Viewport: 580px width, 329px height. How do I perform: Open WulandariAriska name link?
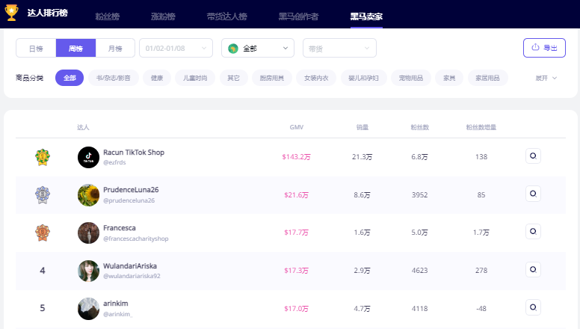tap(130, 266)
